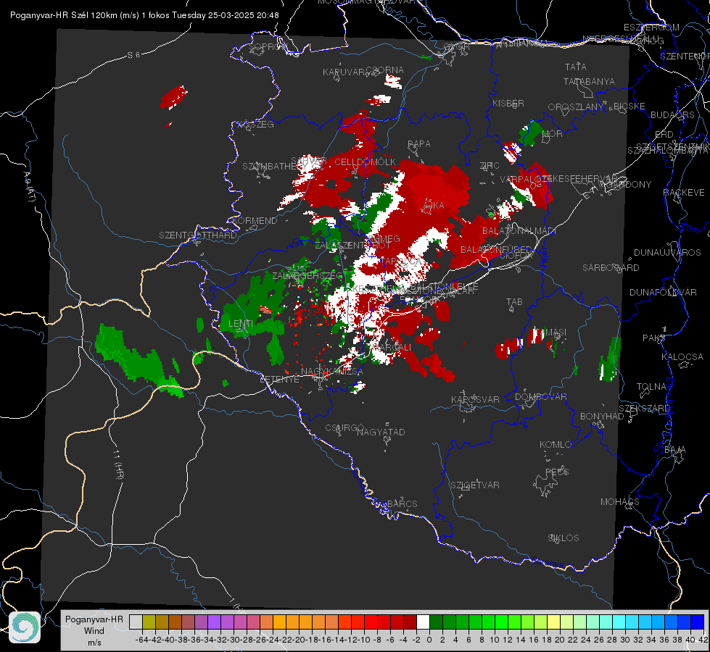
Task: Click the SZEKSZÁRD label
Action: [x=644, y=409]
